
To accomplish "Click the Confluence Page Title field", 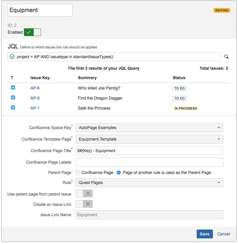I will pyautogui.click(x=149, y=151).
